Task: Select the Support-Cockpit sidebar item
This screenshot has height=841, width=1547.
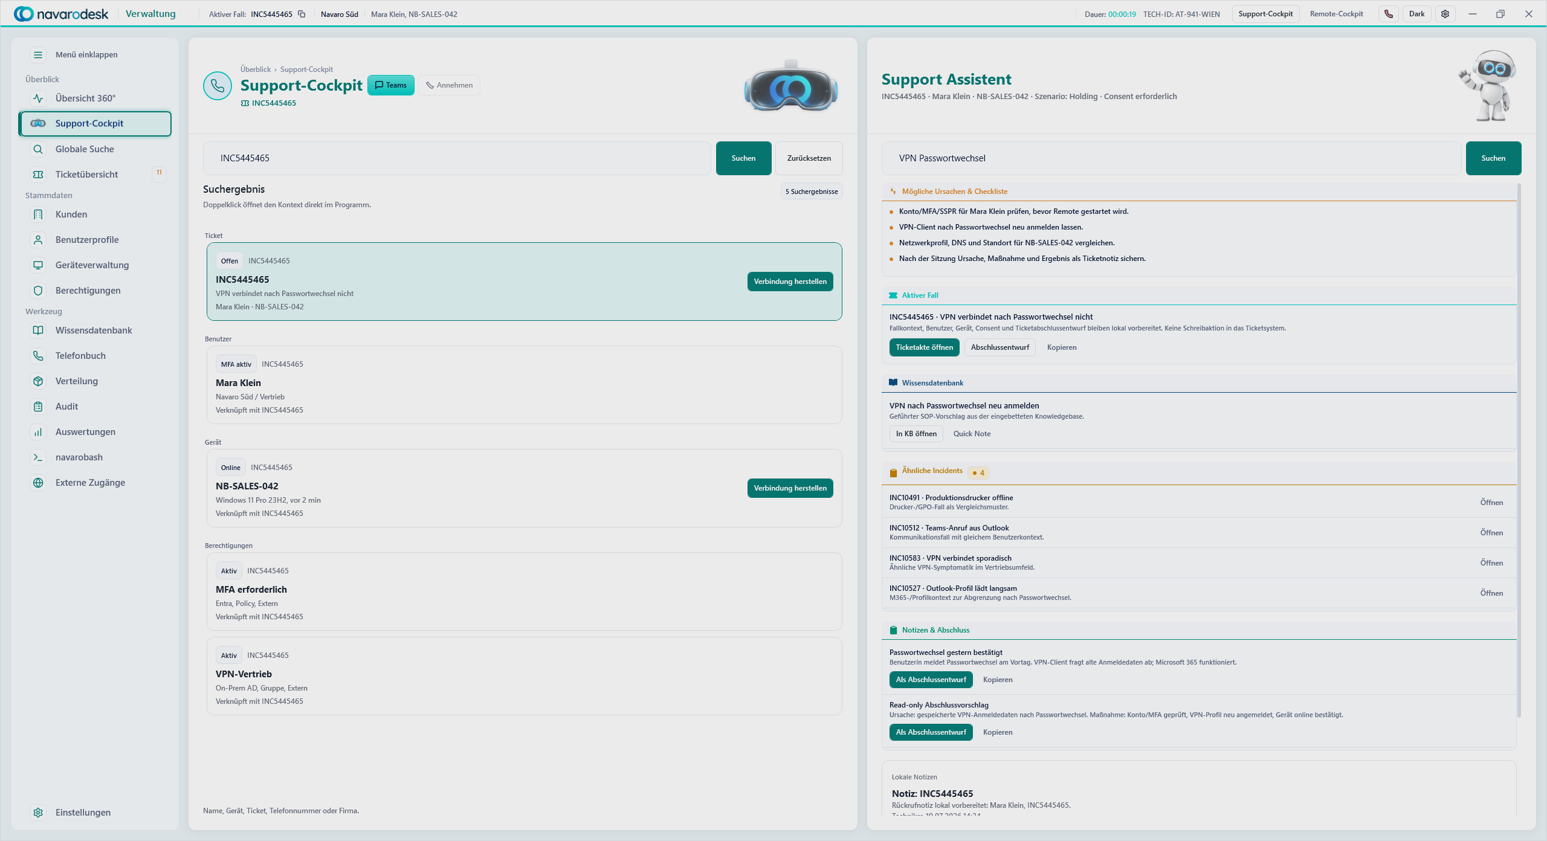Action: pos(95,123)
